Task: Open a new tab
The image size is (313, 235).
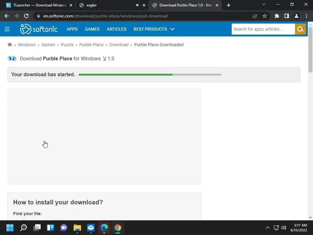Action: tap(229, 5)
